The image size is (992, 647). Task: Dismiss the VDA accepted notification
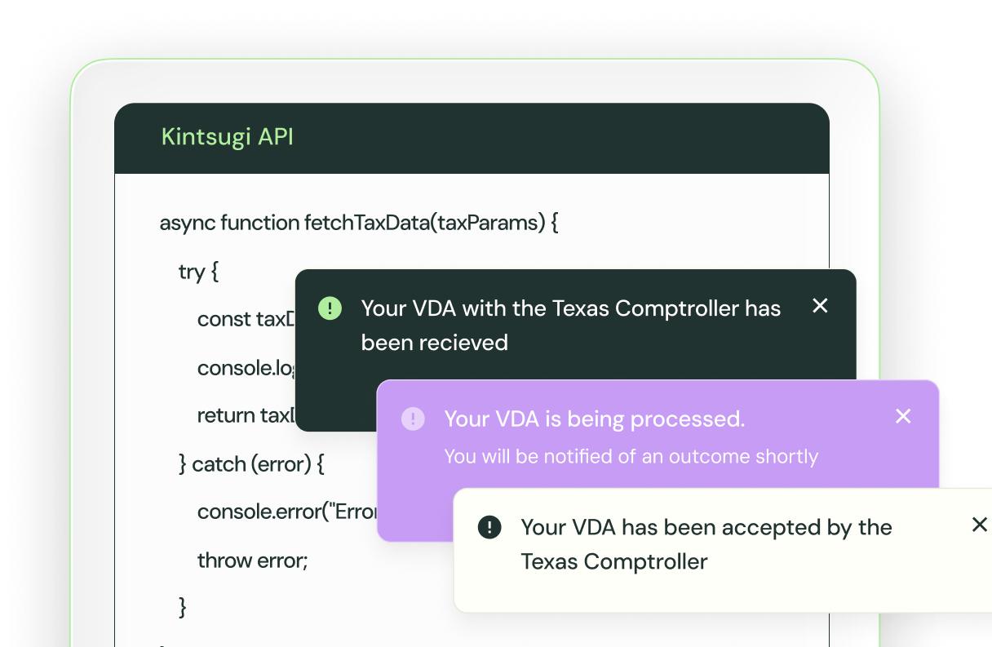tap(979, 525)
